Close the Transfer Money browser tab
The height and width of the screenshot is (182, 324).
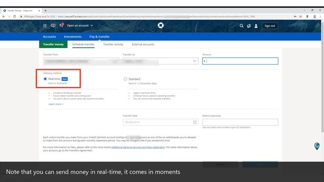click(39, 11)
